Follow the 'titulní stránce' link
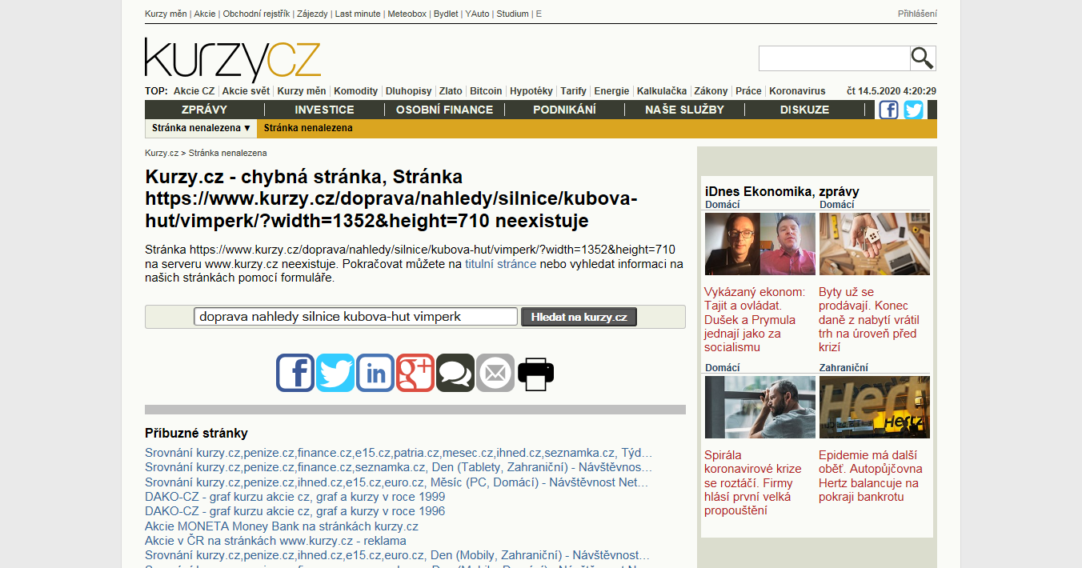The image size is (1082, 568). point(500,263)
